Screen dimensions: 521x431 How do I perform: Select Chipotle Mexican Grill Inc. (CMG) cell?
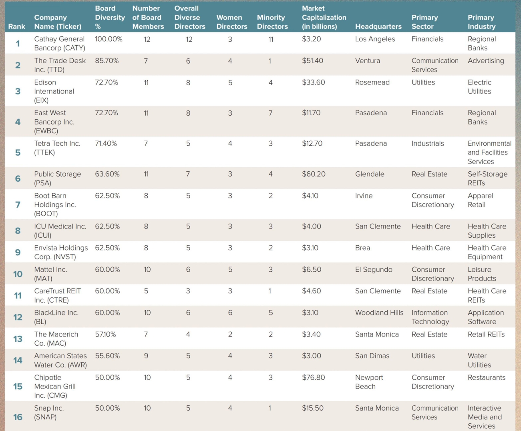click(55, 386)
